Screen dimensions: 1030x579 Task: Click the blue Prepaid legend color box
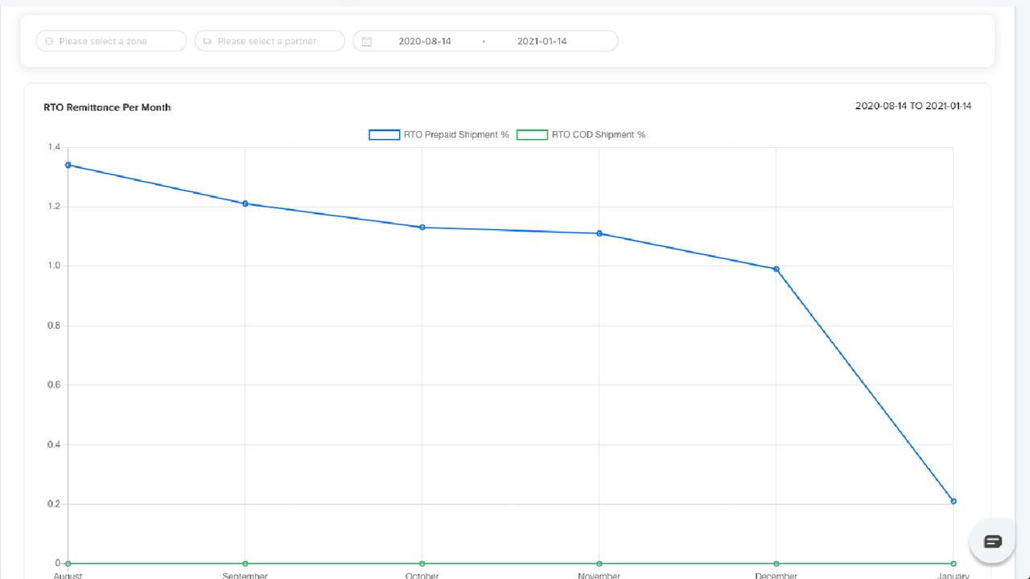(384, 135)
